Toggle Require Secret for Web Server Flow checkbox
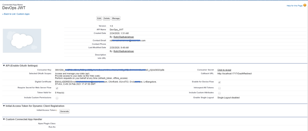The width and height of the screenshot is (308, 131). click(57, 88)
